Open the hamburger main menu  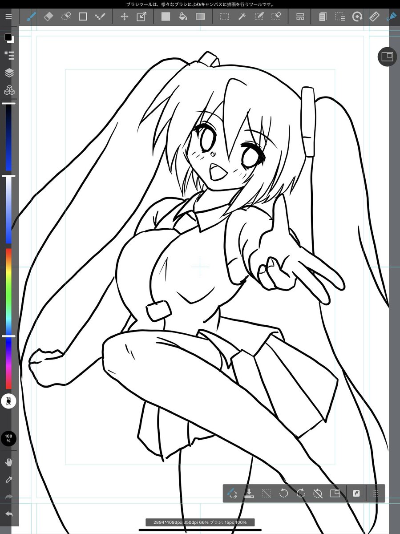(x=9, y=17)
